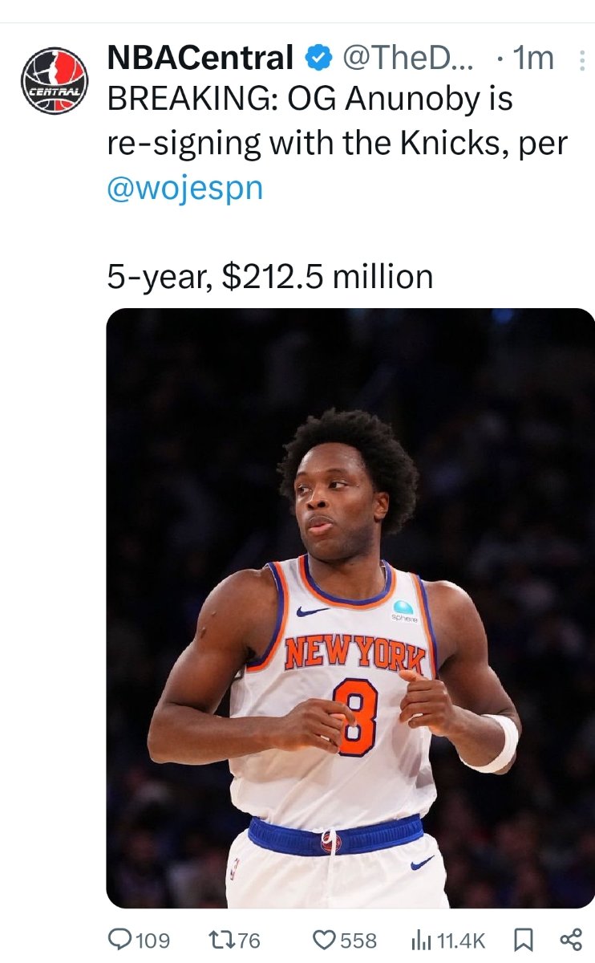Toggle the bookmark icon
This screenshot has width=595, height=963.
click(522, 940)
